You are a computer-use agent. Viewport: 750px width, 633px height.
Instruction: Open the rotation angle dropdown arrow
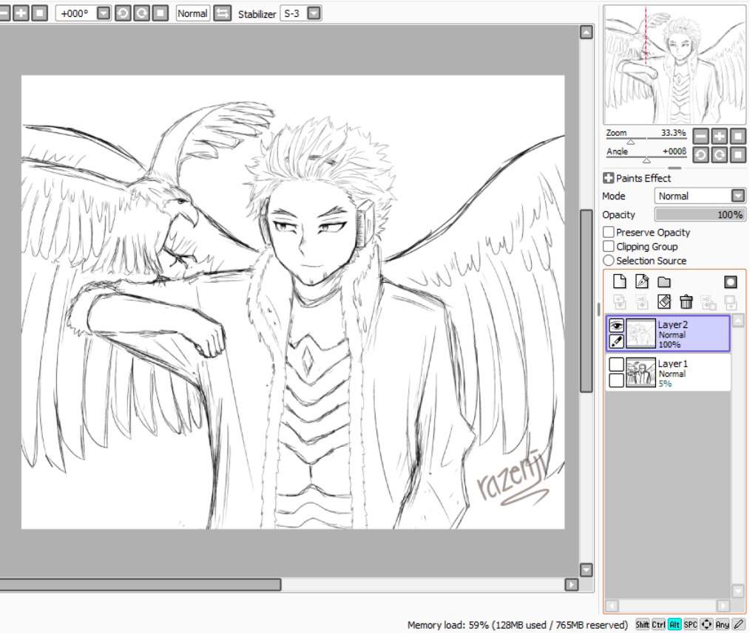104,13
